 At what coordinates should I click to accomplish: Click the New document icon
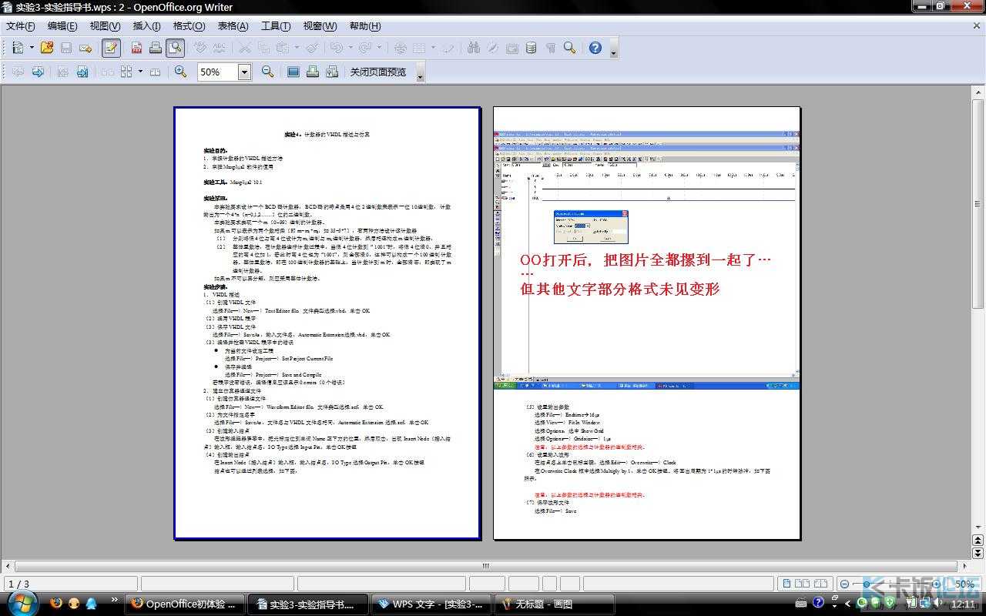pyautogui.click(x=17, y=48)
